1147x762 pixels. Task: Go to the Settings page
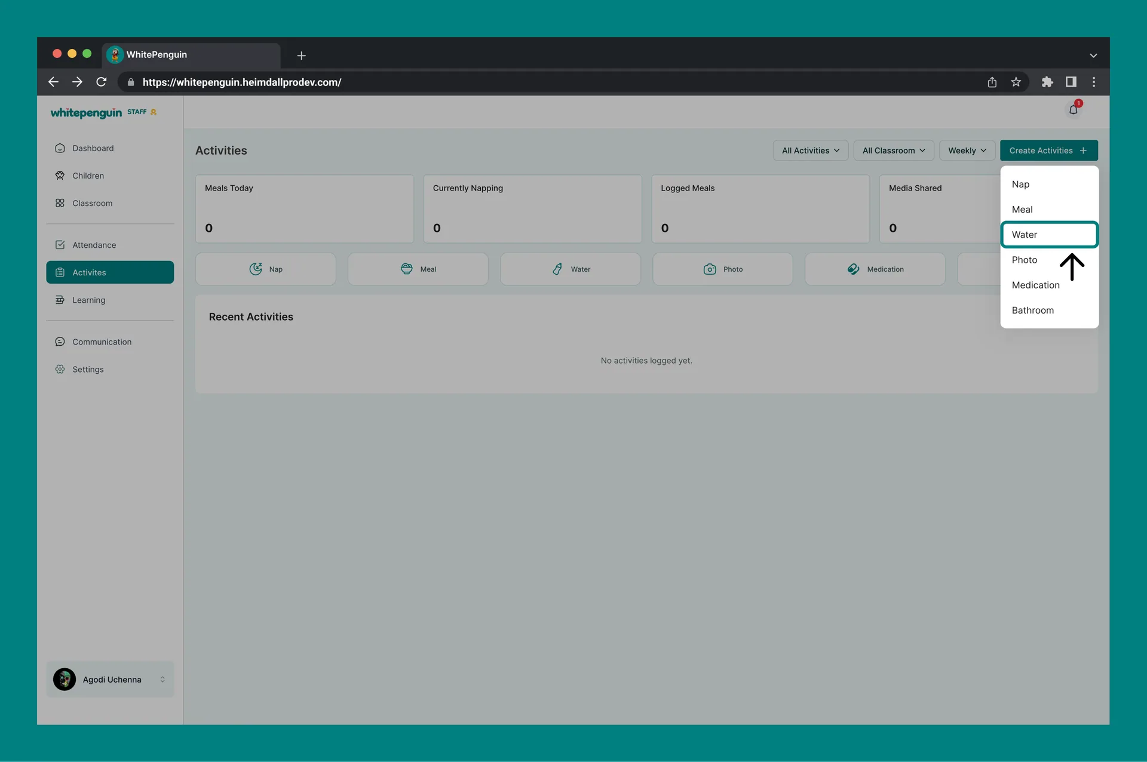(x=110, y=369)
